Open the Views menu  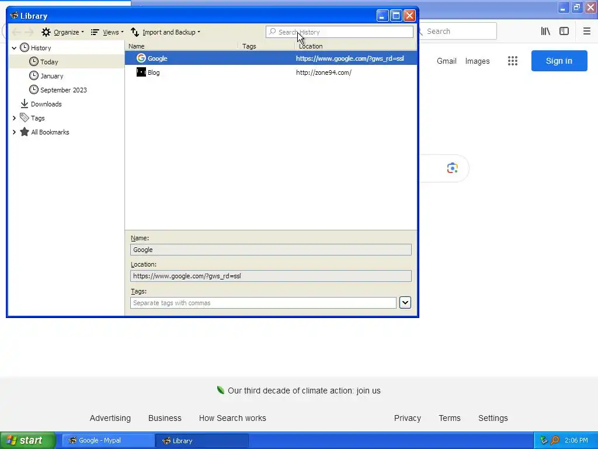coord(107,32)
